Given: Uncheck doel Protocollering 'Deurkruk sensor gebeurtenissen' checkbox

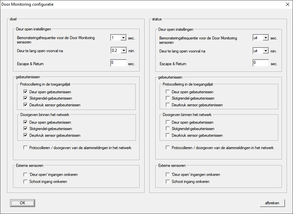Looking at the screenshot, I should [26, 105].
